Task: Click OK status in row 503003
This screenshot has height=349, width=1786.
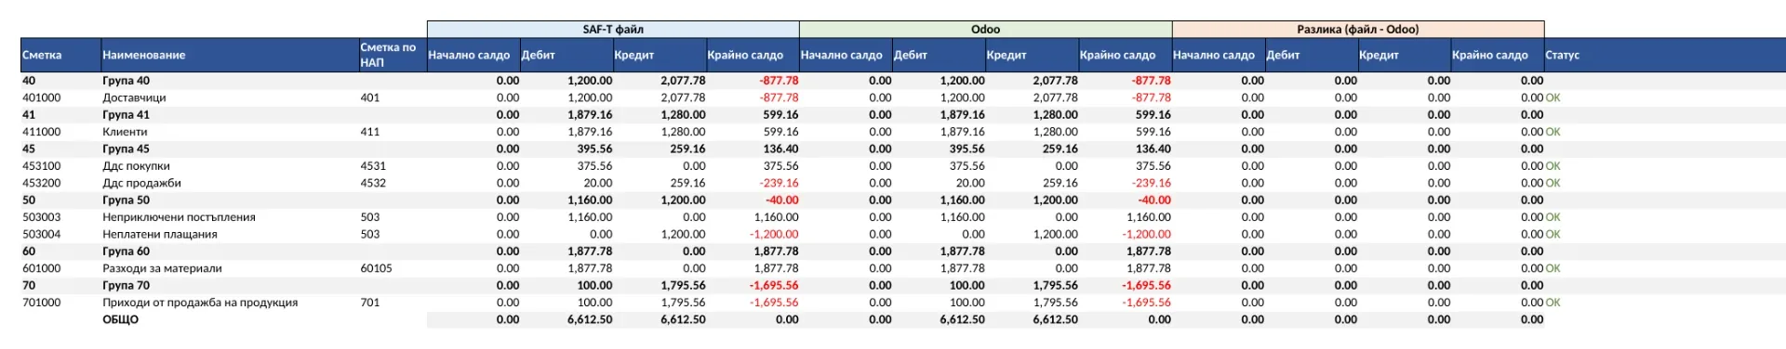Action: (x=1553, y=217)
